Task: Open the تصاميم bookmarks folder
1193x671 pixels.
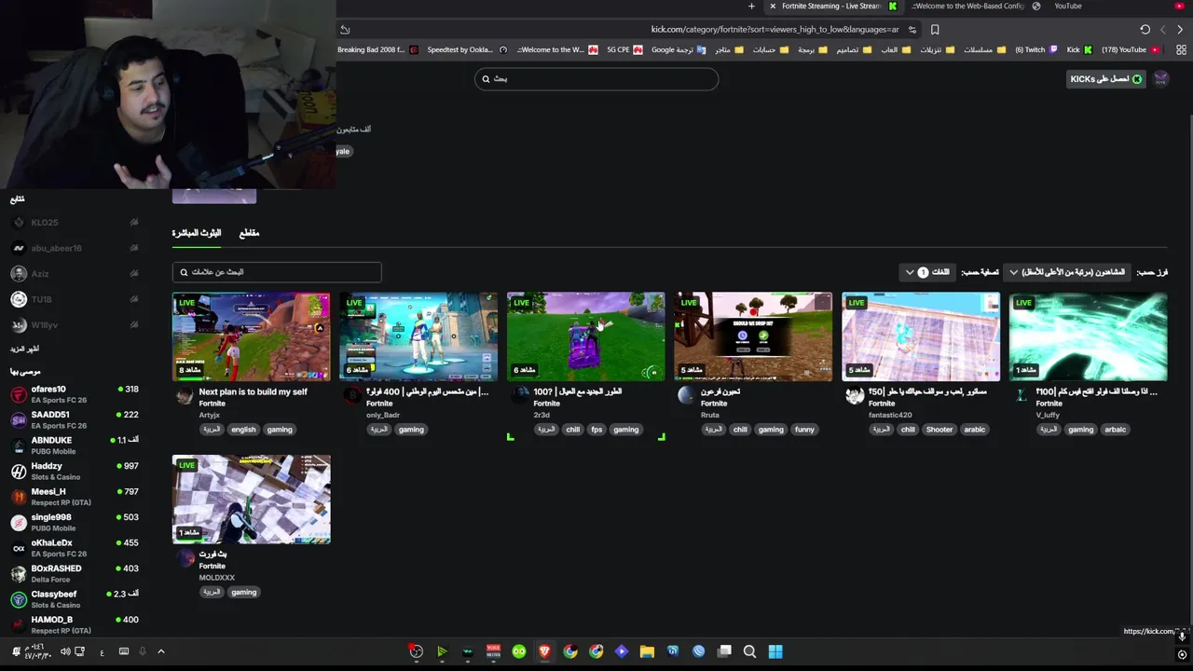Action: click(x=855, y=50)
